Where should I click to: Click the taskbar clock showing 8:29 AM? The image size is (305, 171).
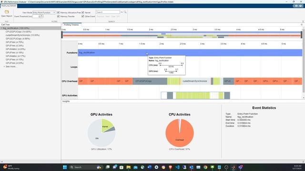point(297,167)
